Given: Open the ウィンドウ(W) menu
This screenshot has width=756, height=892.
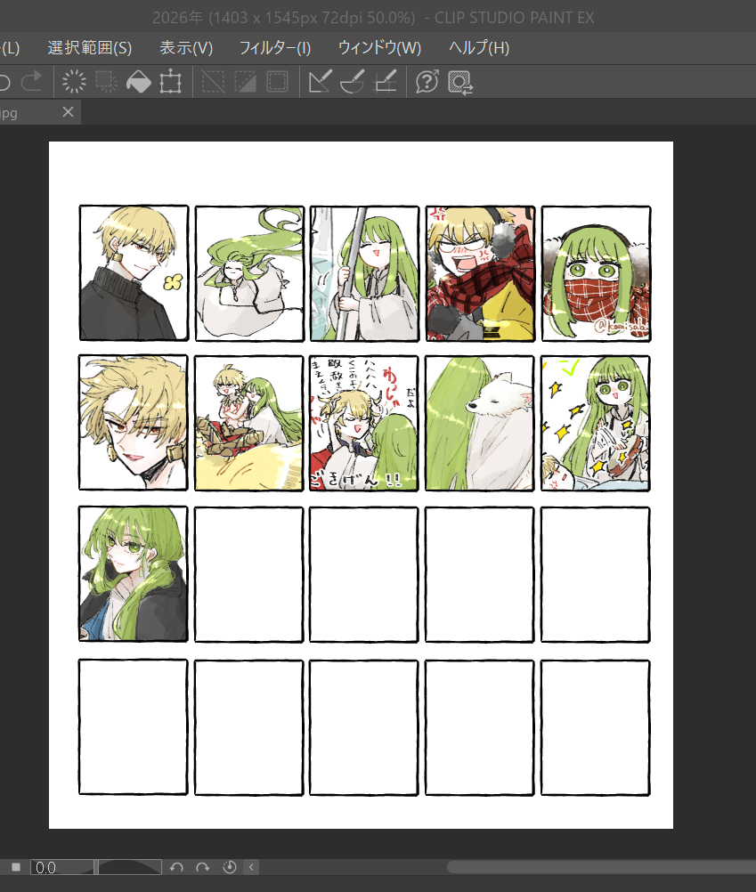Looking at the screenshot, I should (379, 48).
